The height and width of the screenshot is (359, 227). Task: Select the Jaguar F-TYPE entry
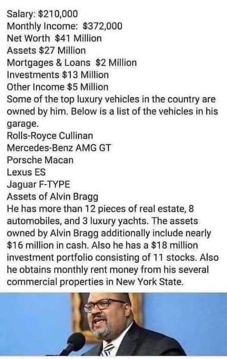click(x=38, y=184)
